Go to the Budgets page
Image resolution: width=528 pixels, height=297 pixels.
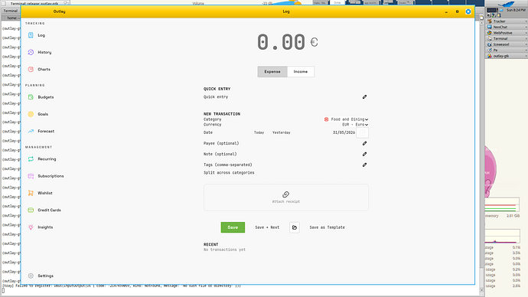tap(45, 97)
